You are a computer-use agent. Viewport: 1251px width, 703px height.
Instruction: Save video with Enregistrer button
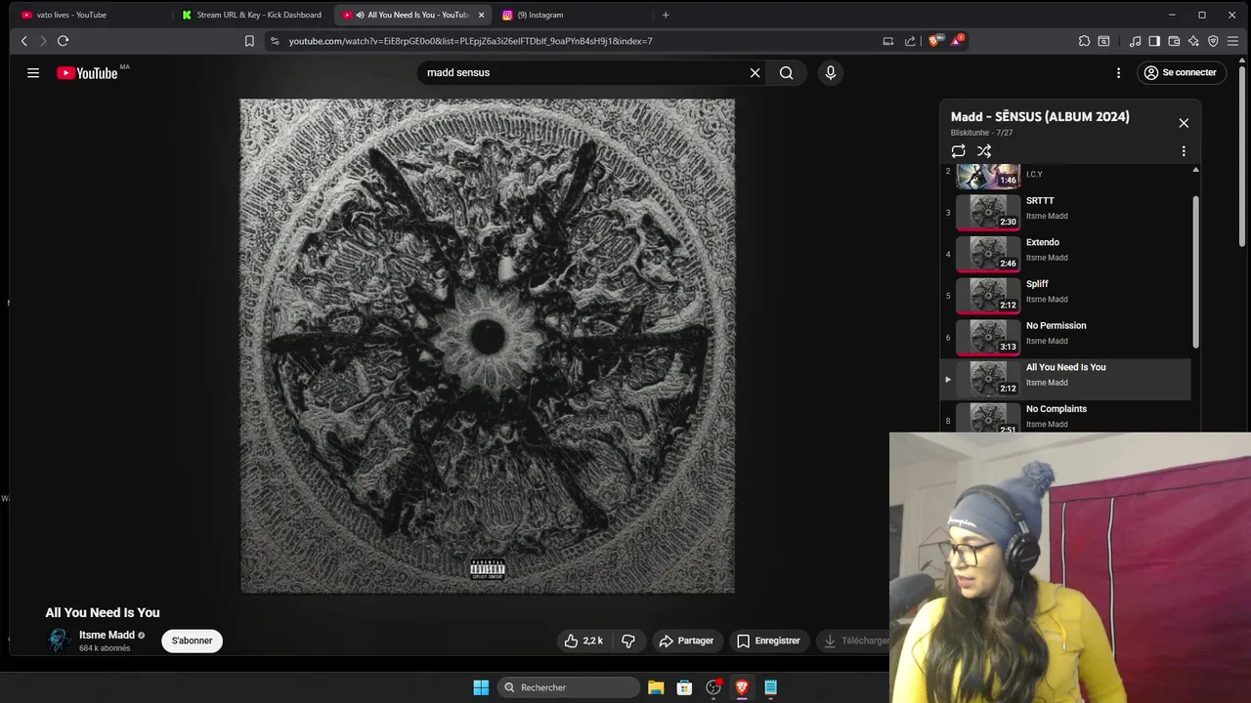coord(768,641)
